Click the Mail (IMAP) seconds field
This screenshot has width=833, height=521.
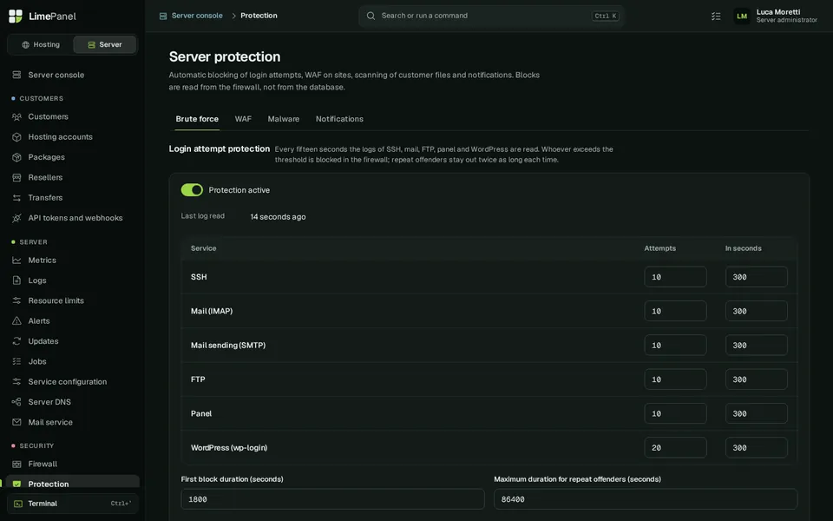point(757,311)
